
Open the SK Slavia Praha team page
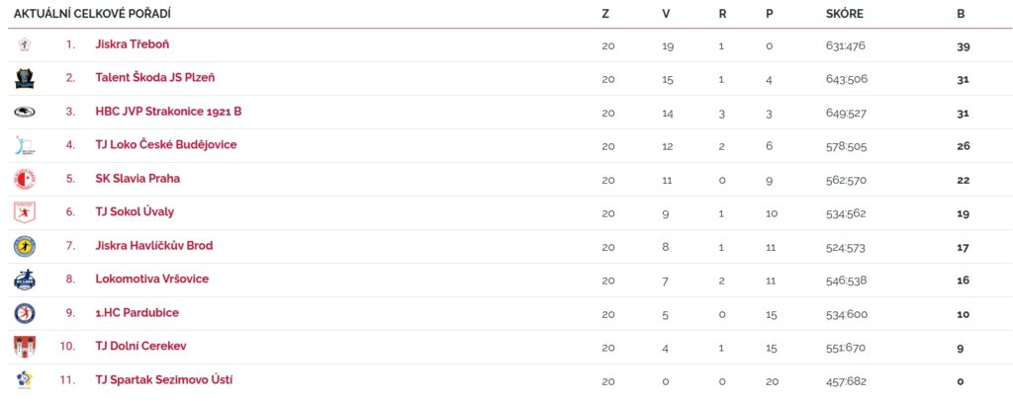(x=138, y=179)
